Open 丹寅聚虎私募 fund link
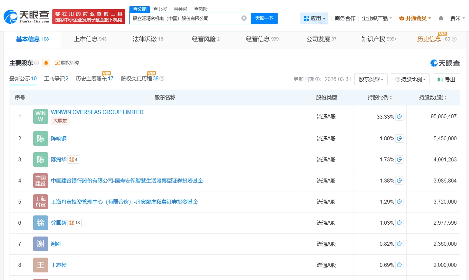469x280 pixels. coord(124,202)
